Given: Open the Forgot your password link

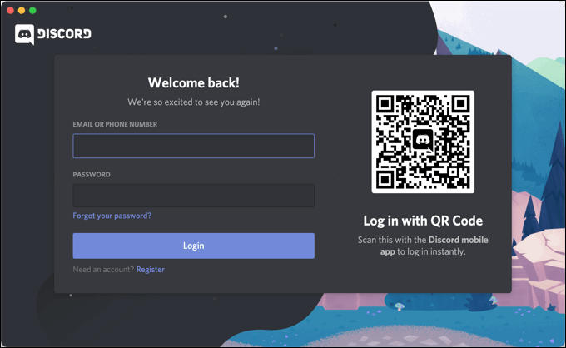Looking at the screenshot, I should tap(112, 216).
